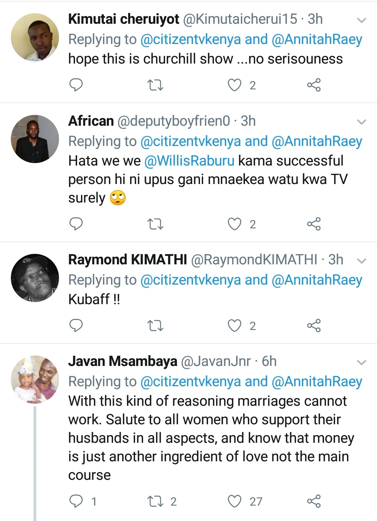
Task: Expand more options on African's tweet
Action: point(362,122)
